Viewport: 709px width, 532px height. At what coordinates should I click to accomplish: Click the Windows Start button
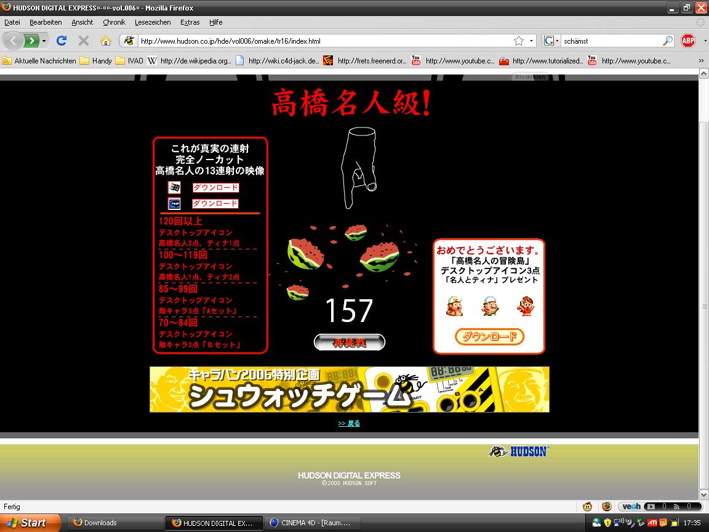(30, 523)
